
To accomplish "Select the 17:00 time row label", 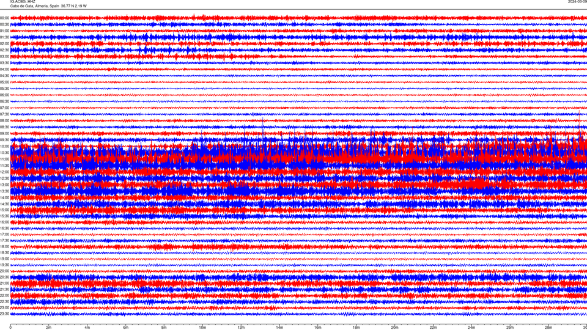I will click(4, 234).
